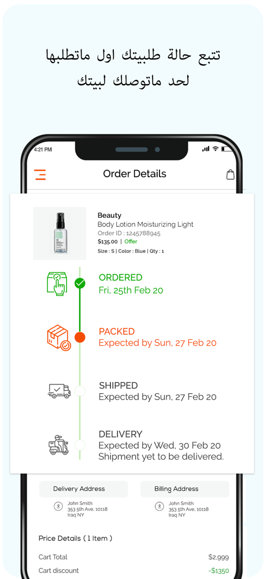The height and width of the screenshot is (579, 267).
Task: Open the orange hamburger menu
Action: [40, 175]
